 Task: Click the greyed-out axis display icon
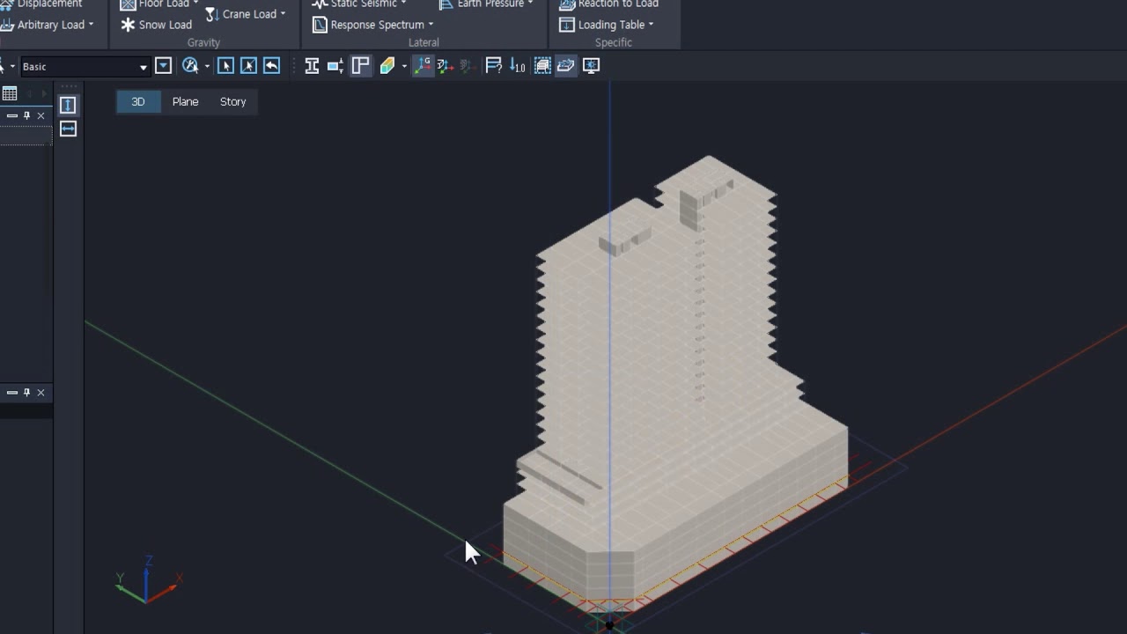[x=467, y=66]
